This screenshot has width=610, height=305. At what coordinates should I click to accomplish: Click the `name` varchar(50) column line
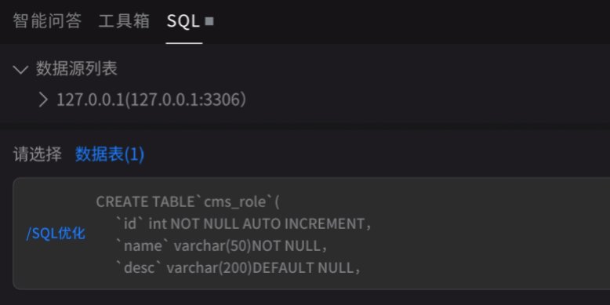click(222, 246)
